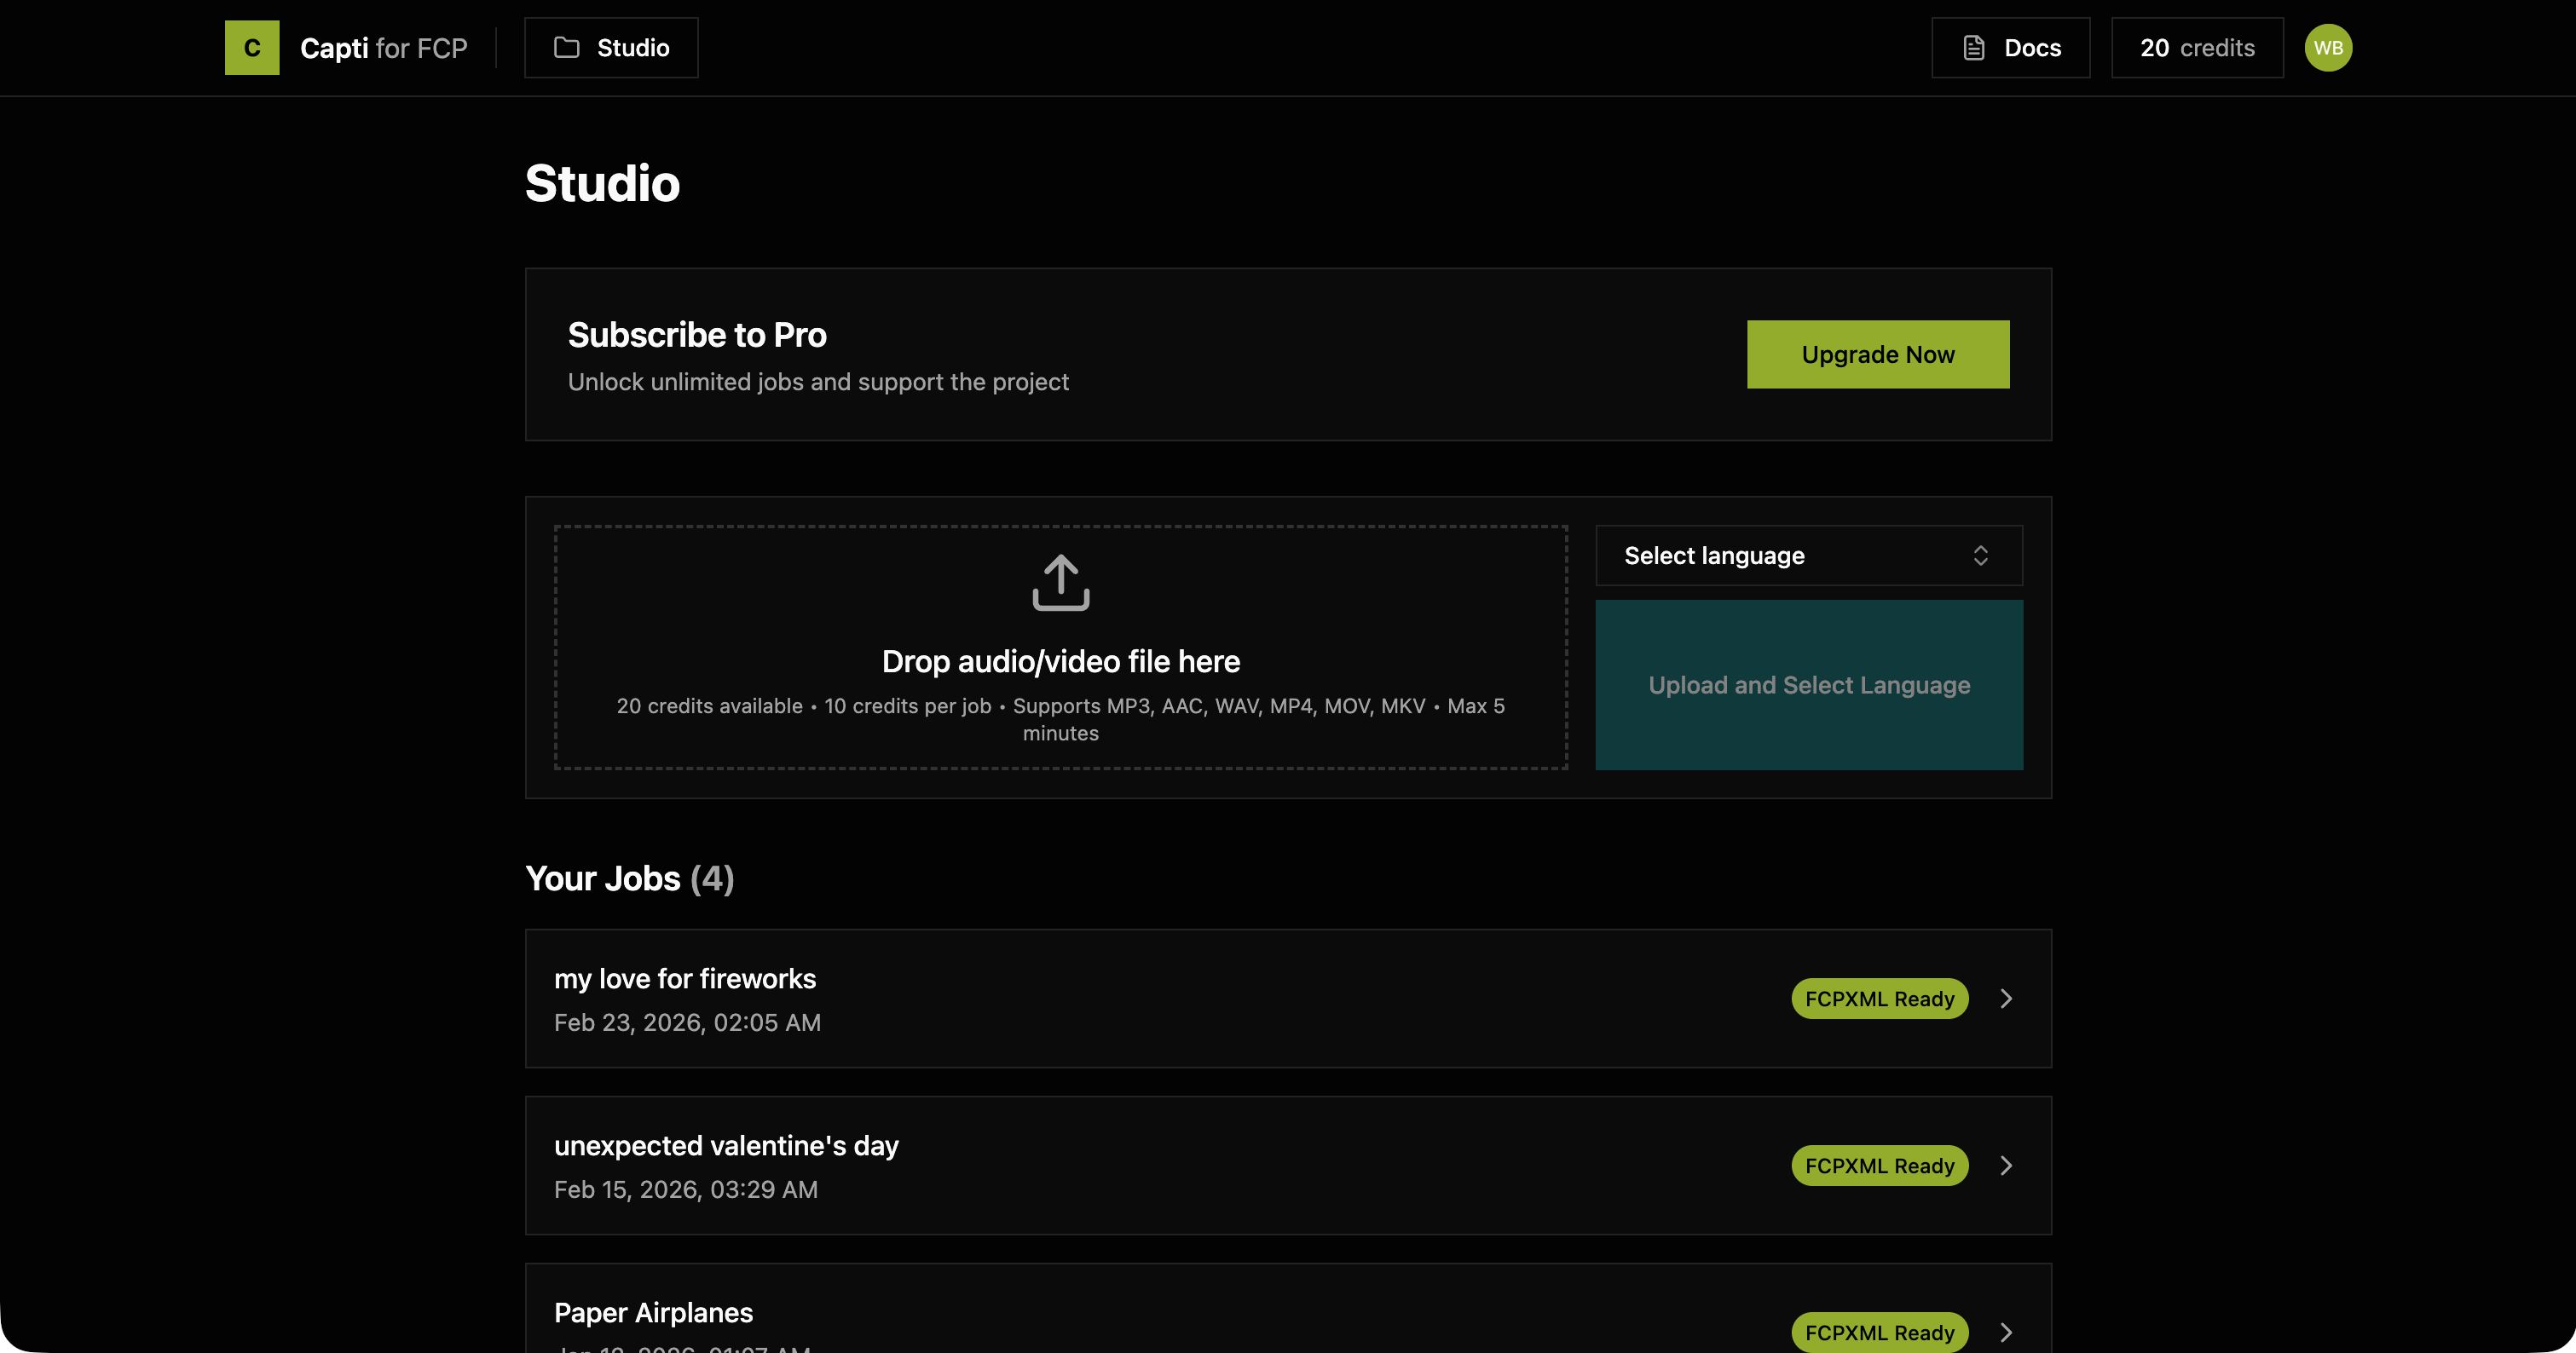The image size is (2576, 1353).
Task: Expand the "my love for fireworks" job via chevron
Action: pos(2006,999)
